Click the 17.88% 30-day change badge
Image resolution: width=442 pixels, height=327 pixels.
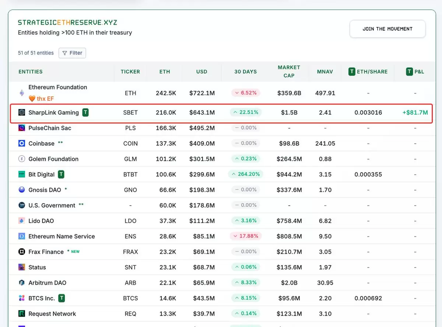point(246,236)
